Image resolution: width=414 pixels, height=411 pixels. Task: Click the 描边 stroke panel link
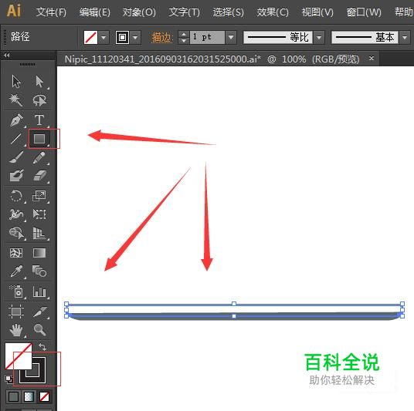[x=161, y=38]
